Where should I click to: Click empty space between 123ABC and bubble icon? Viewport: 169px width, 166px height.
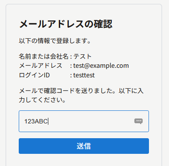click(x=91, y=121)
